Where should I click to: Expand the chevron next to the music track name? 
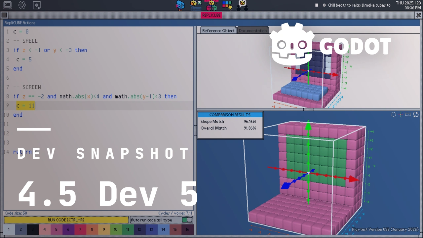point(324,5)
